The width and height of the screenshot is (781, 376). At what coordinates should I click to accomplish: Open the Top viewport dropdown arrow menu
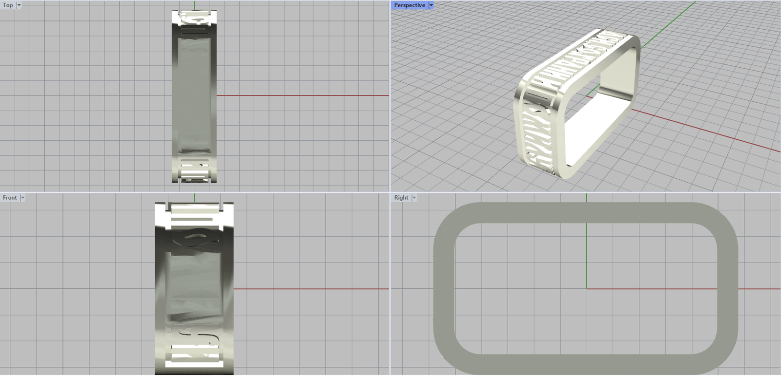[x=19, y=5]
